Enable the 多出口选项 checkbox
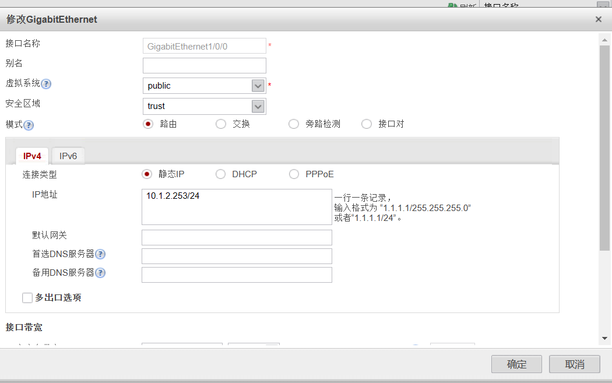 [27, 298]
